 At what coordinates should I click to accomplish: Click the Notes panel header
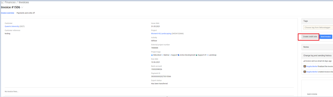tap(317, 47)
